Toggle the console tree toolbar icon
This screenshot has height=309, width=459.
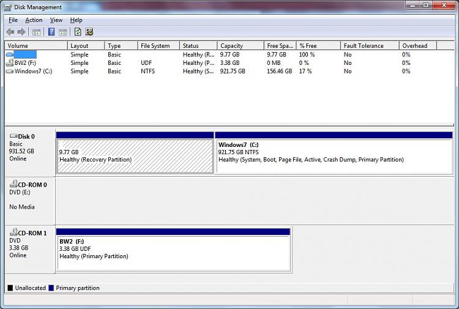[x=36, y=32]
